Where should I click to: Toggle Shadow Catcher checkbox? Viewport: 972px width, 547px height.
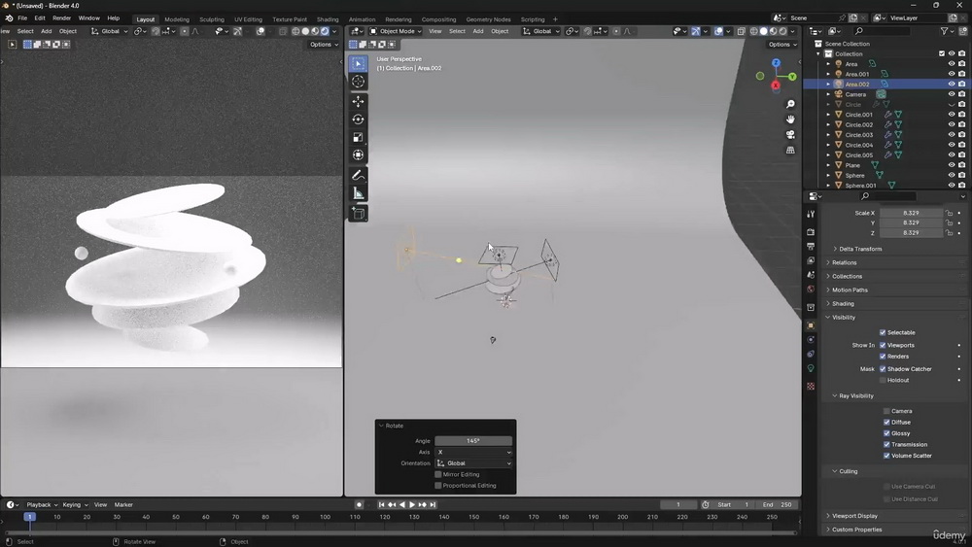coord(883,368)
